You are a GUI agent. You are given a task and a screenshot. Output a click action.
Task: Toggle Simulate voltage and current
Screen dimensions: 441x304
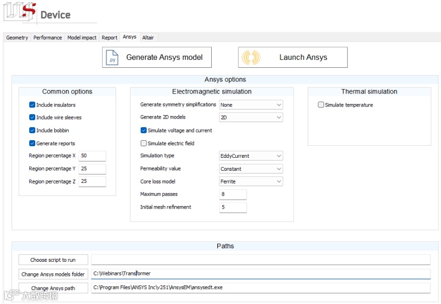tap(143, 130)
